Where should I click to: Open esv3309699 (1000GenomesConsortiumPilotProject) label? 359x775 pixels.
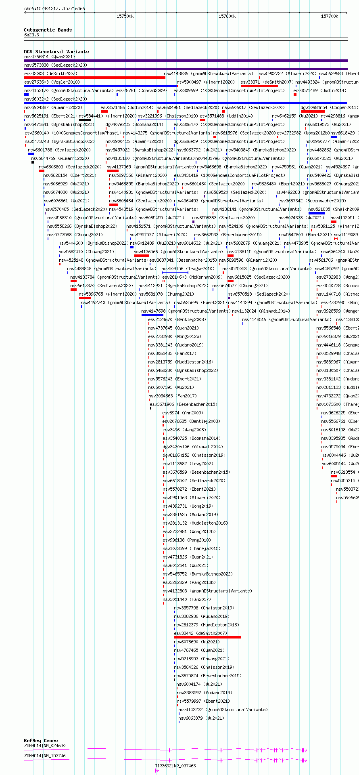pyautogui.click(x=229, y=90)
